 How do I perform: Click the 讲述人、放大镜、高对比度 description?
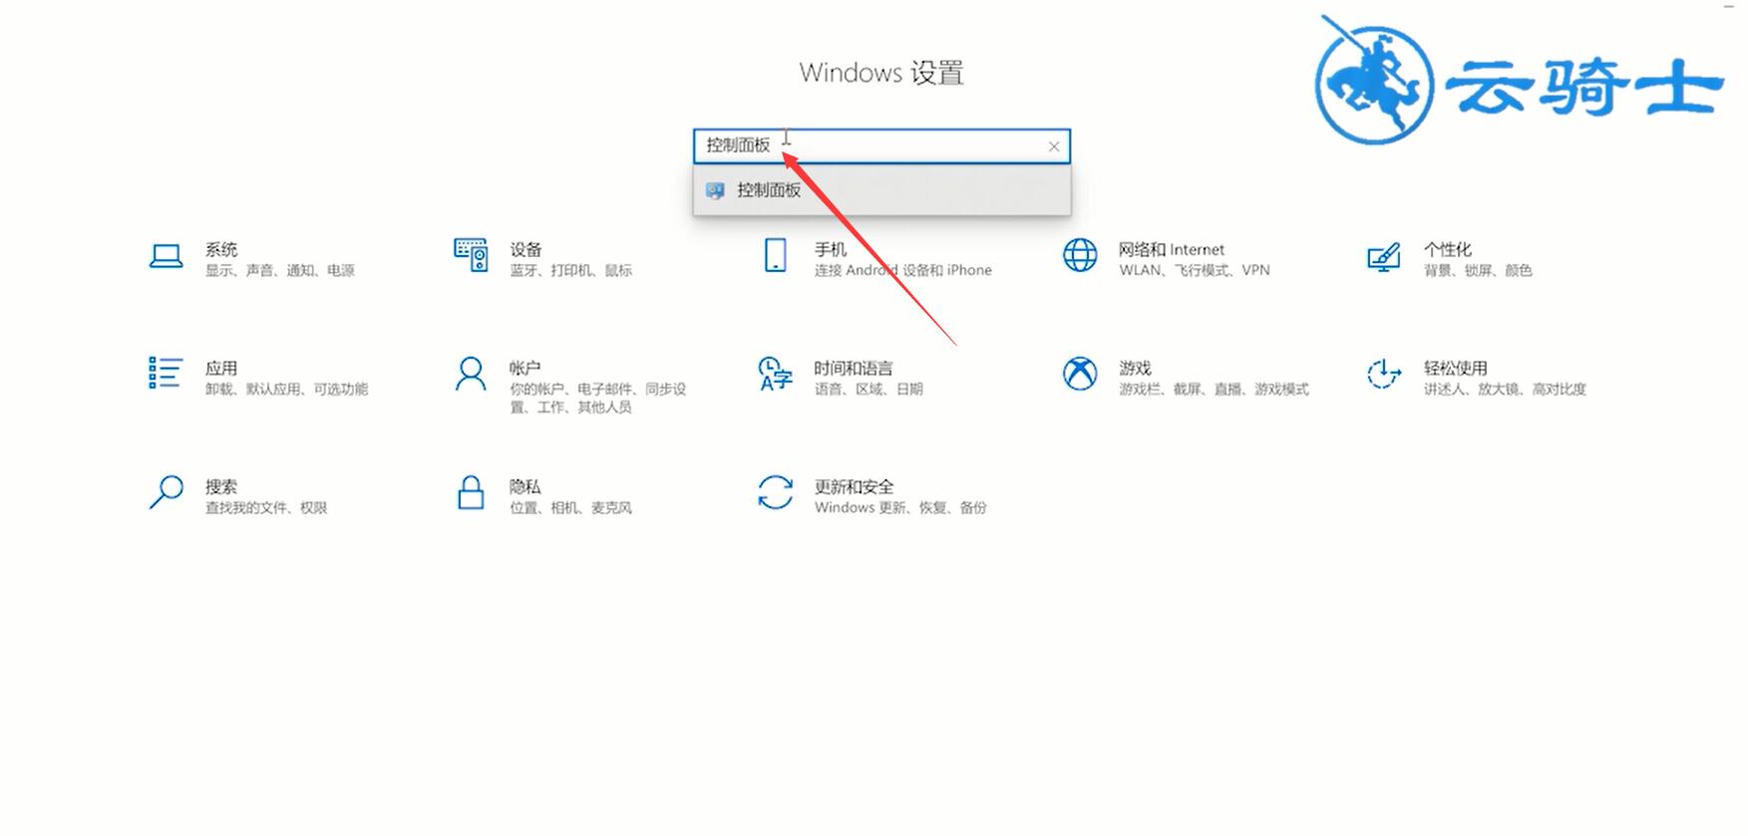point(1505,389)
